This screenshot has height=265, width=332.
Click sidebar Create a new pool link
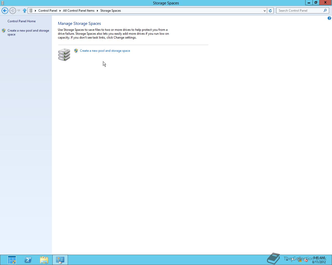tap(28, 32)
